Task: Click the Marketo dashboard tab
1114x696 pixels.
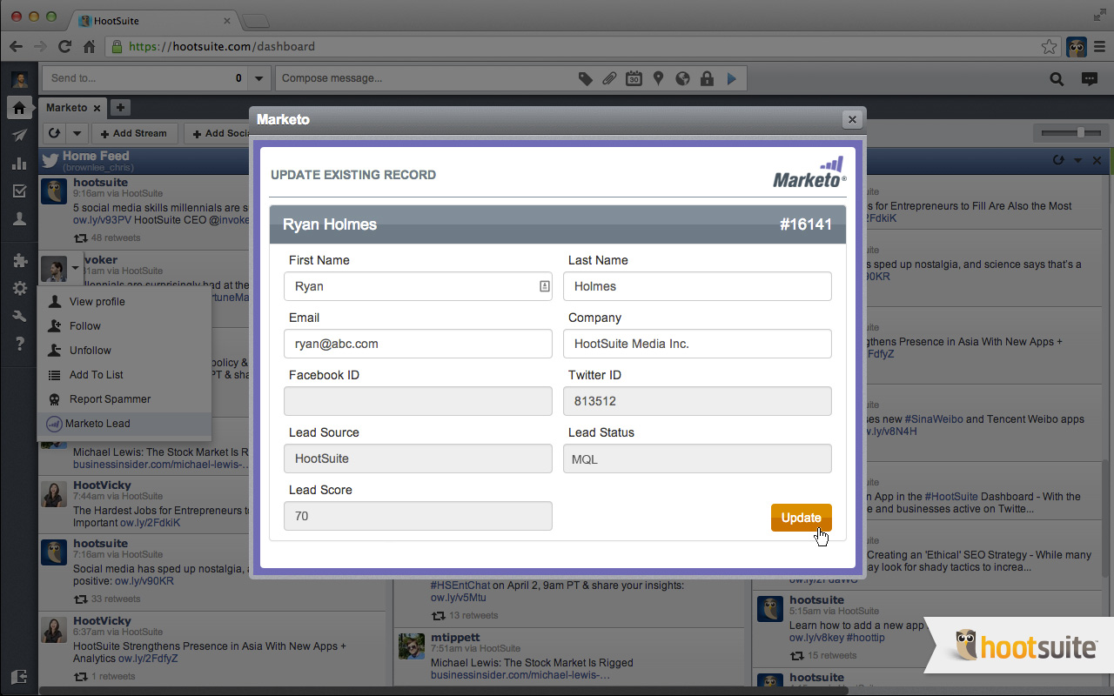Action: [x=66, y=108]
